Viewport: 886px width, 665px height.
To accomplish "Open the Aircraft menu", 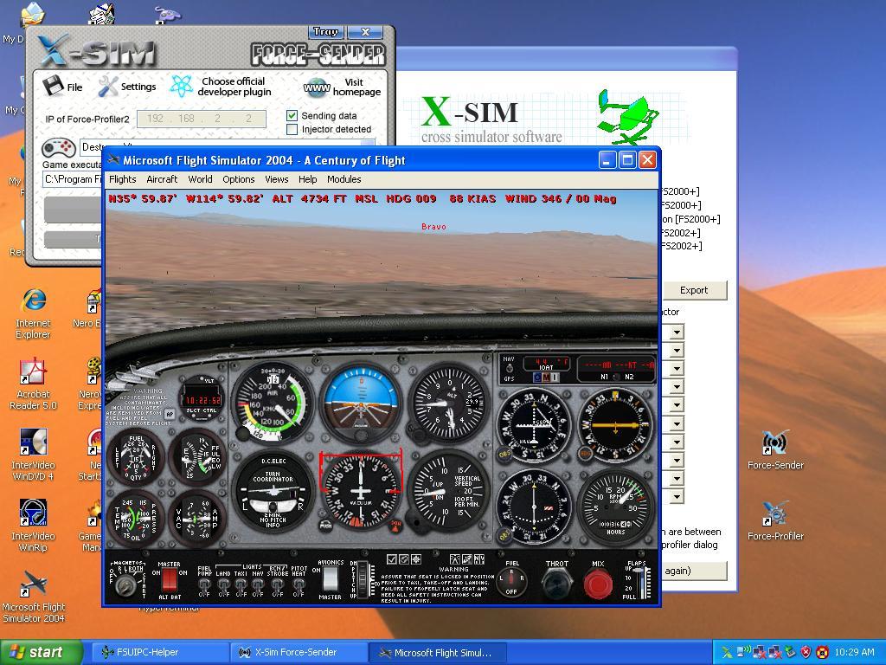I will 162,179.
